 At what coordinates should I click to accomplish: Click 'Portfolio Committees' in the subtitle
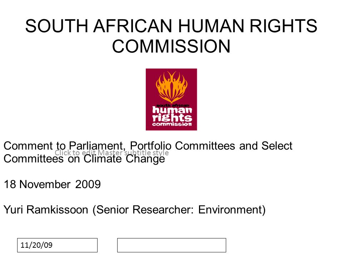tap(183, 146)
